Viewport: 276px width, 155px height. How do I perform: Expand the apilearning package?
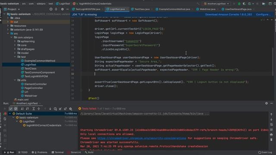(15, 41)
